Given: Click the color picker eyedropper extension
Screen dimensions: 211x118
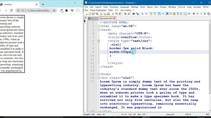Looking at the screenshot, I should (61, 10).
